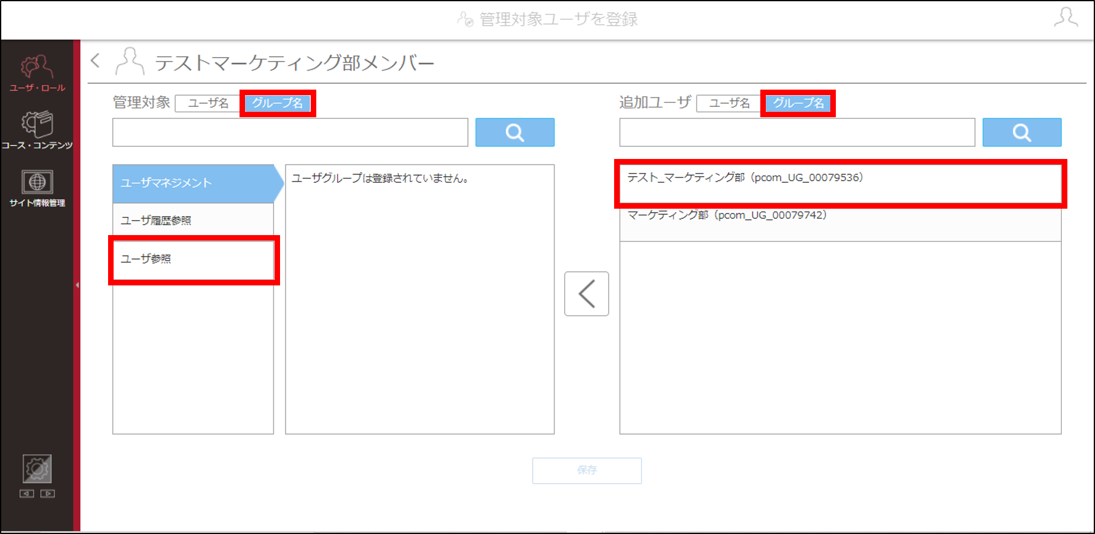Select ユーザ名 toggle under 追加ユーザ
Image resolution: width=1095 pixels, height=534 pixels.
point(730,103)
